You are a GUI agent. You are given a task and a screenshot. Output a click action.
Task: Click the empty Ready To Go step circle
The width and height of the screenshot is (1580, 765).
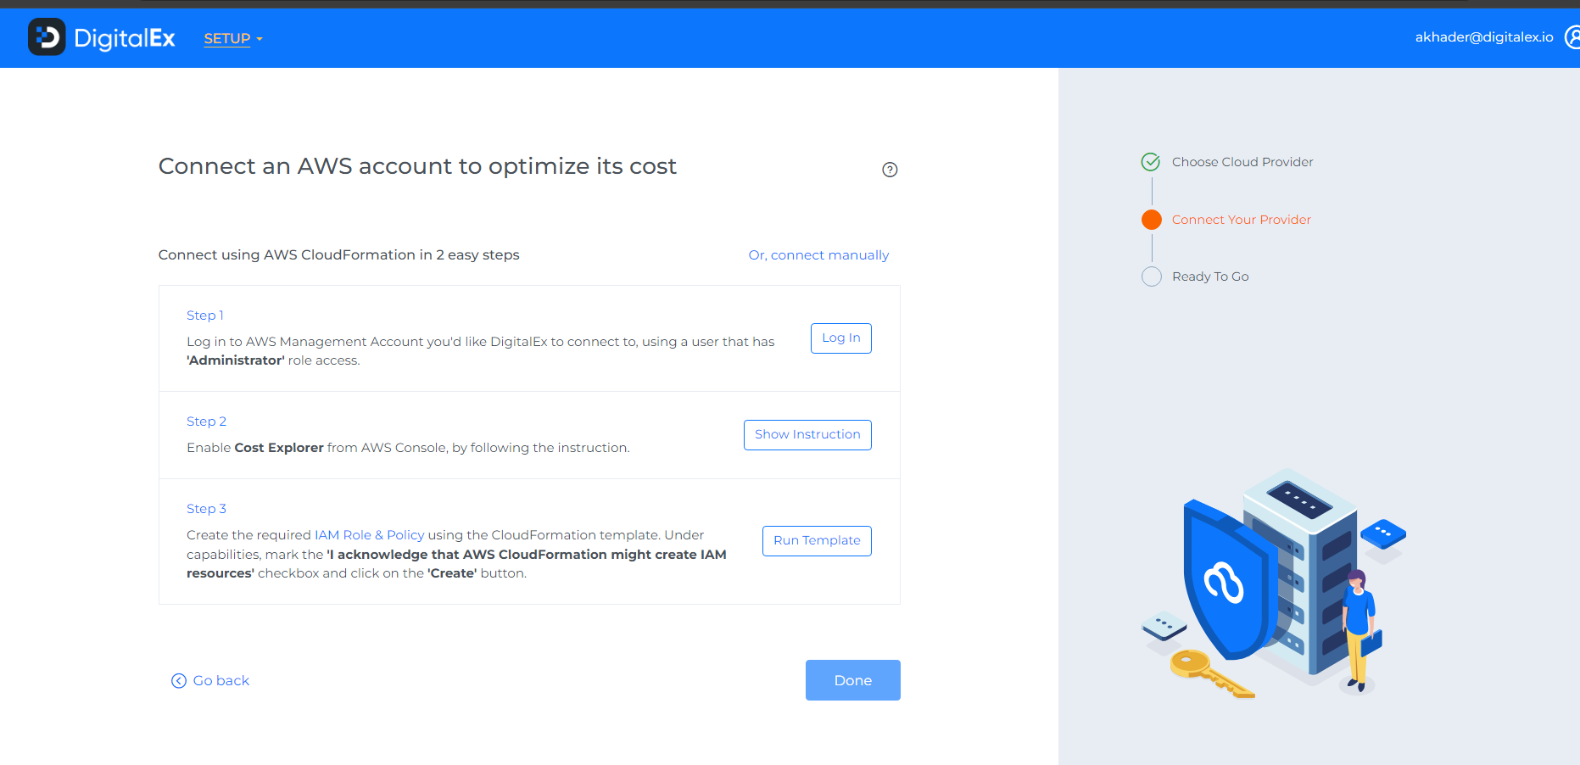pos(1152,276)
